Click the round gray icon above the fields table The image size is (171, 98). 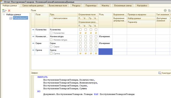[x=165, y=11]
